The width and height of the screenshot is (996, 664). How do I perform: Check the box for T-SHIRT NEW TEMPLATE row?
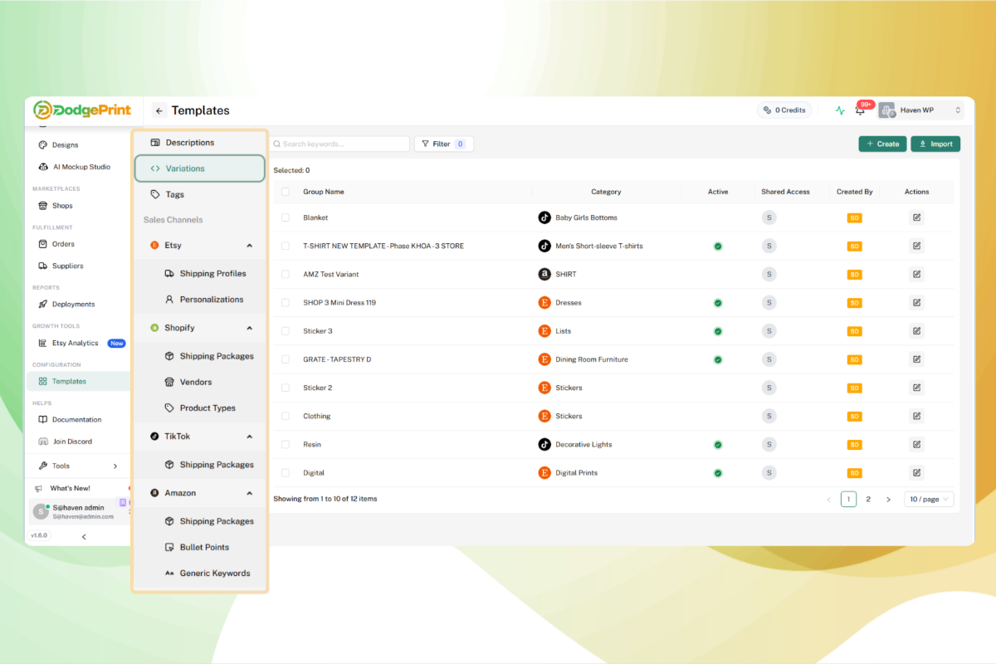[286, 246]
